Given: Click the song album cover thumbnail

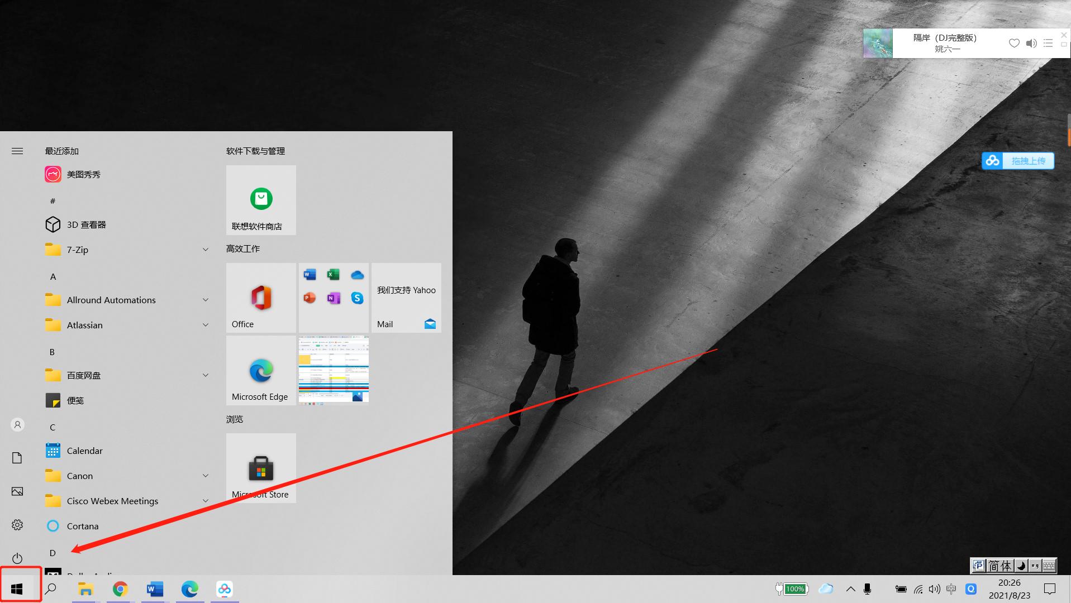Looking at the screenshot, I should tap(878, 44).
